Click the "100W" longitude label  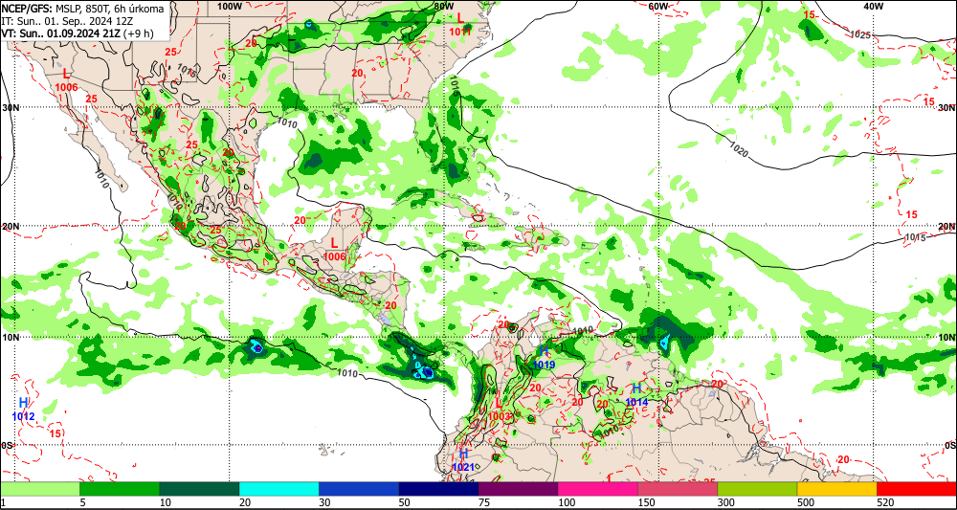(x=230, y=6)
